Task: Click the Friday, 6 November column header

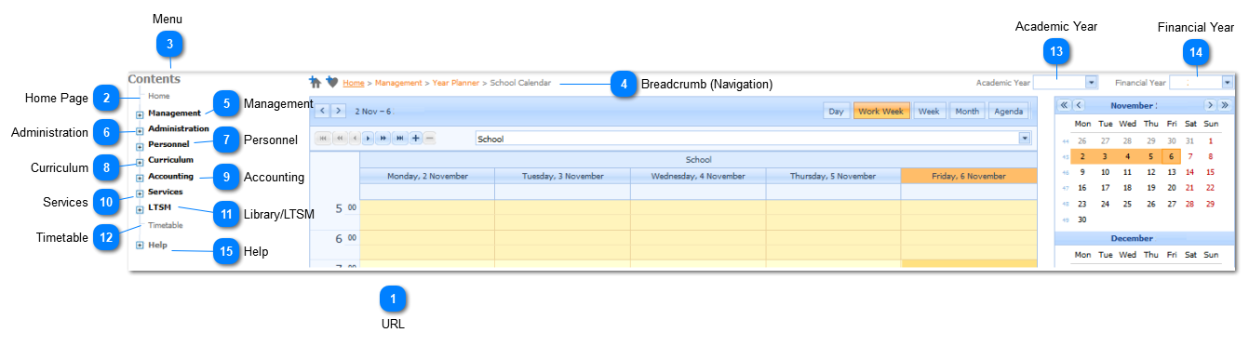Action: coord(969,176)
